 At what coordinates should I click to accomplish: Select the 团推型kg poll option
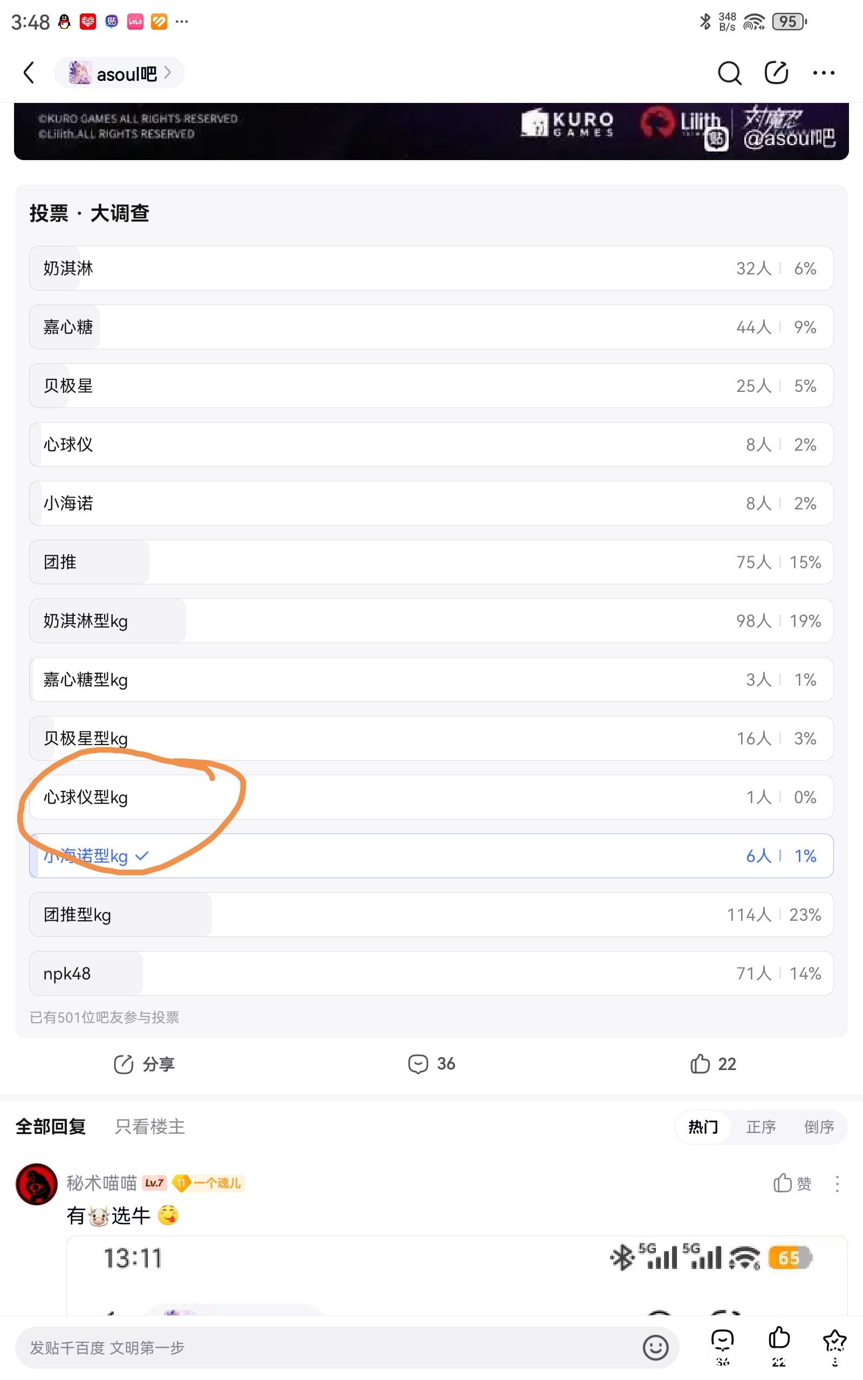[x=432, y=915]
